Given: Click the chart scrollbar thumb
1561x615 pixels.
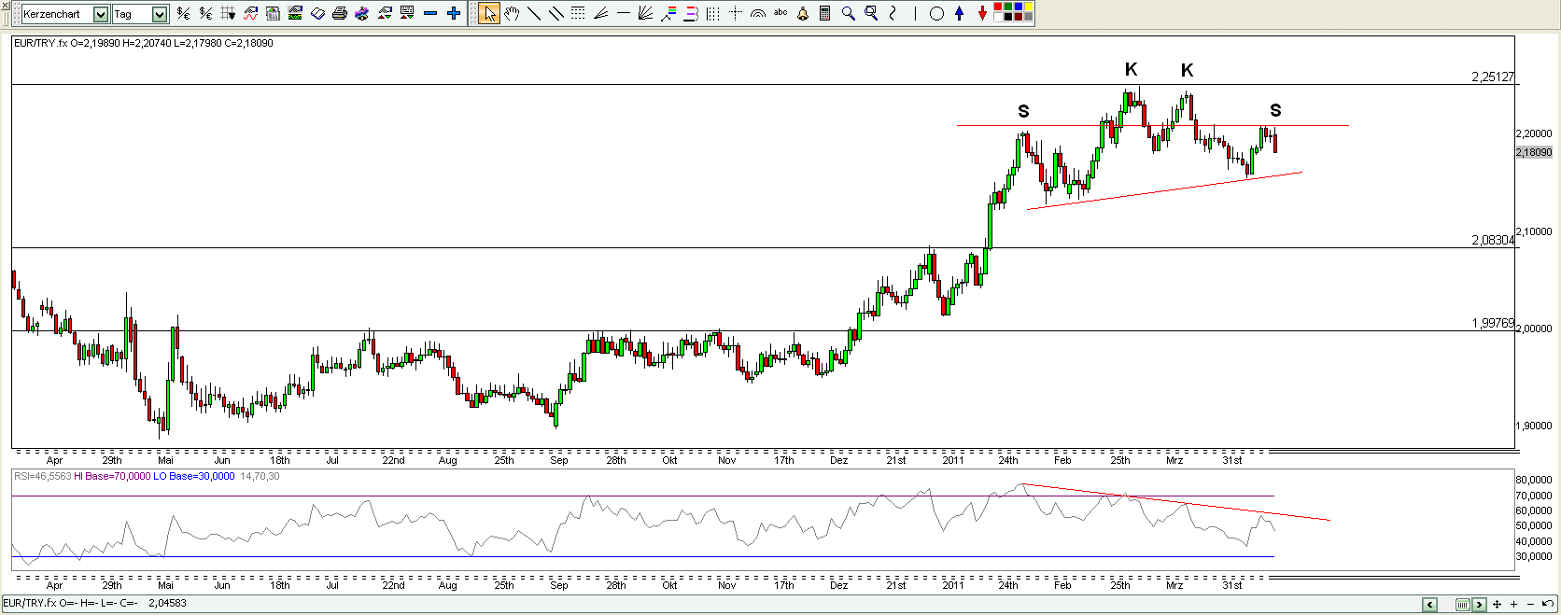Looking at the screenshot, I should (1463, 605).
